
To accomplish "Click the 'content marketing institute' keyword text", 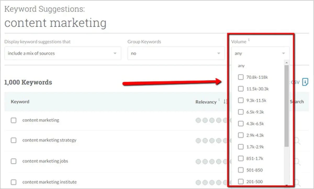I will click(x=49, y=182).
